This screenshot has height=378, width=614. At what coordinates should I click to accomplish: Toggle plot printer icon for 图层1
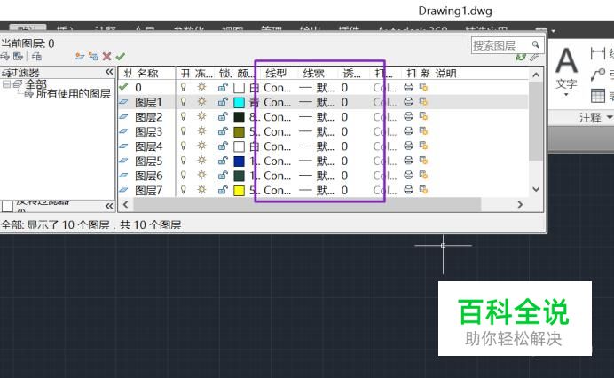tap(408, 102)
